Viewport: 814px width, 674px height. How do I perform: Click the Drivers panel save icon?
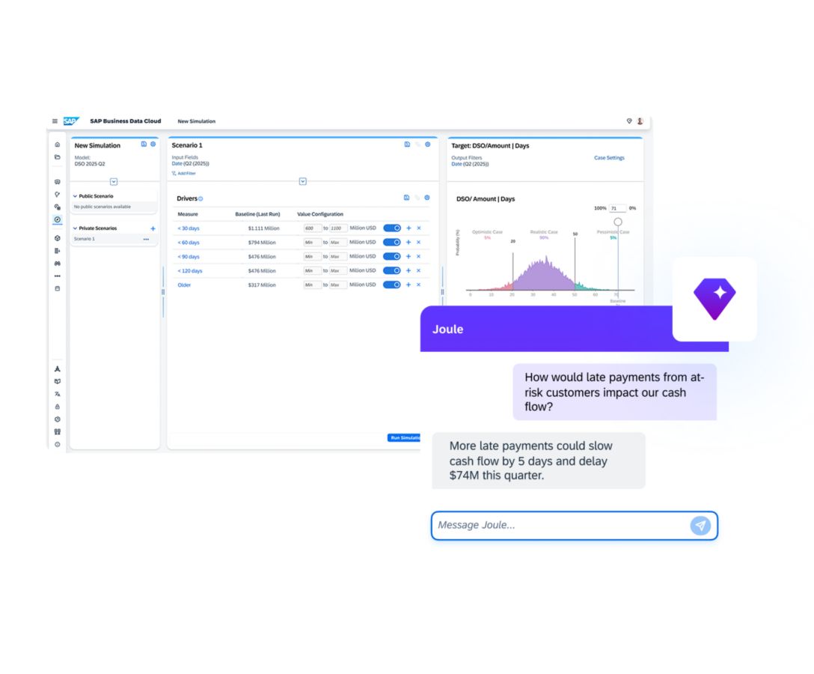[x=406, y=198]
